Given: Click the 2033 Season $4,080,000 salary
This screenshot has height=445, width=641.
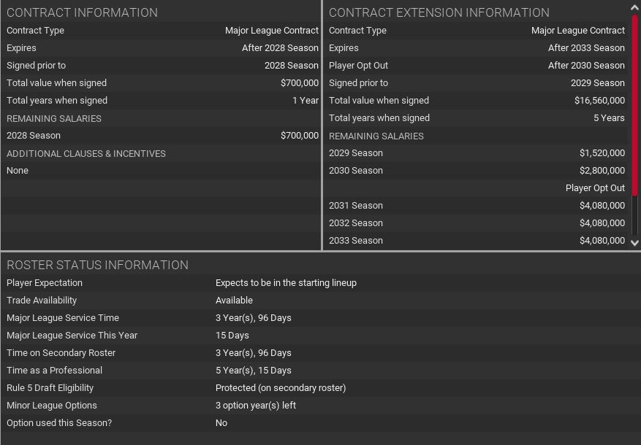Looking at the screenshot, I should [602, 241].
